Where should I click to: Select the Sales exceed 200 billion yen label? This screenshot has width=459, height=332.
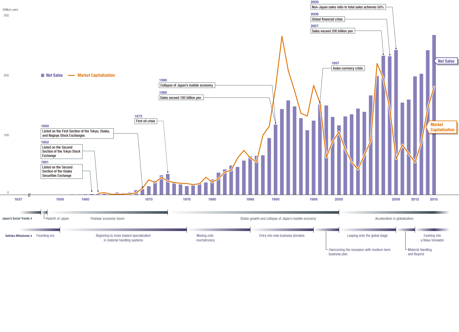pyautogui.click(x=332, y=31)
